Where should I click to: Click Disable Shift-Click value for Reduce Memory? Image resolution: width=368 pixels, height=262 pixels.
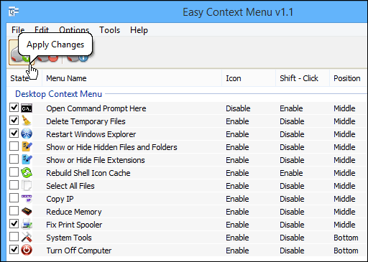point(292,212)
